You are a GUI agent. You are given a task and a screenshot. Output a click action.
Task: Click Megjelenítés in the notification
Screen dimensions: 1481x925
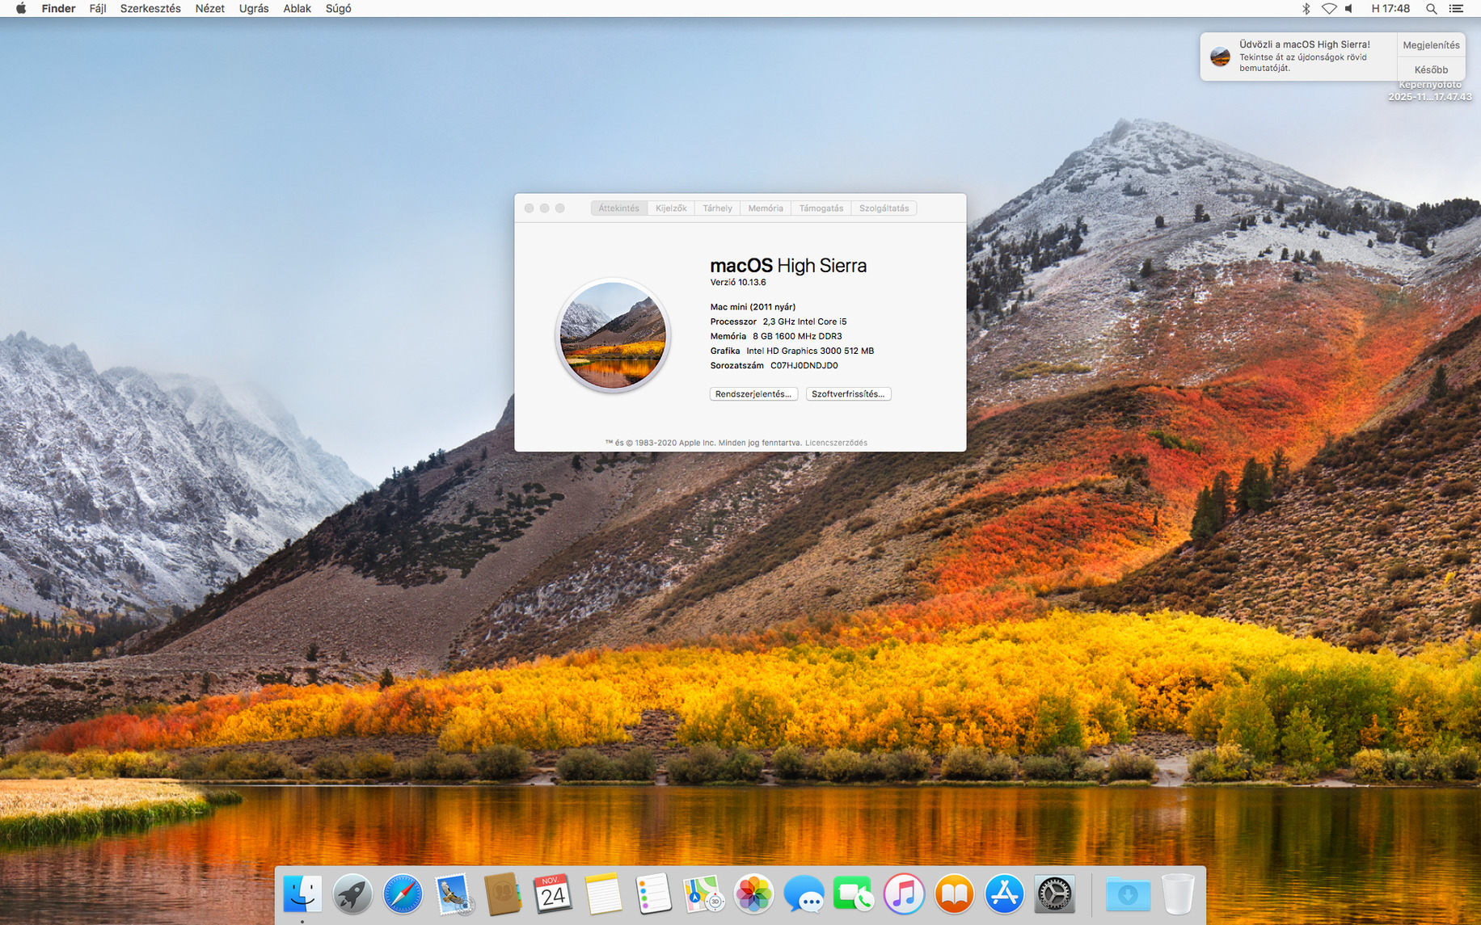tap(1431, 45)
